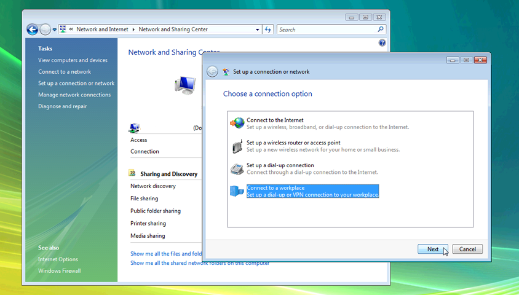519x295 pixels.
Task: Click the Connect to a workplace icon
Action: (237, 191)
